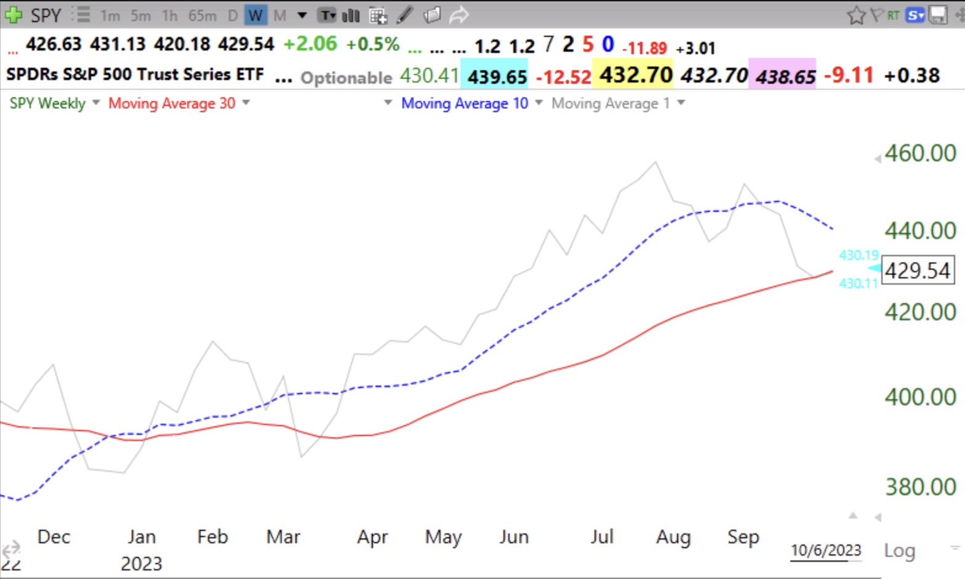Click the green plus add icon
This screenshot has width=965, height=579.
(13, 15)
